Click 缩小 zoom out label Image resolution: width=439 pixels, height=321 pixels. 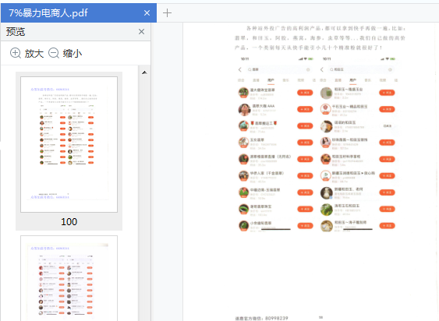pyautogui.click(x=73, y=53)
